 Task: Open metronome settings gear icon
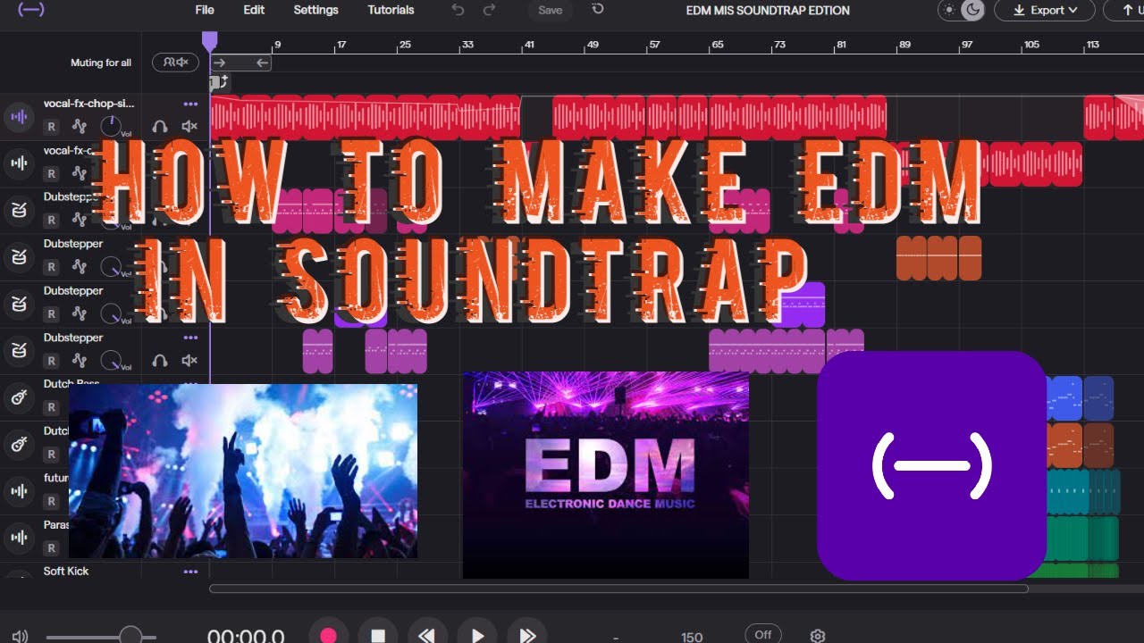[x=818, y=636]
